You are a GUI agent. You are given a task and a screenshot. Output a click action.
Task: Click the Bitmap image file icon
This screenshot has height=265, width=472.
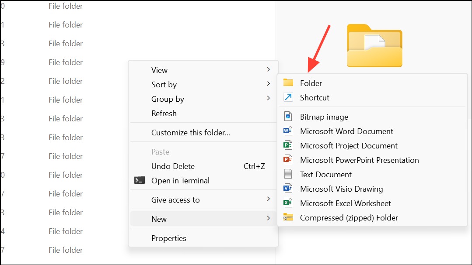(x=288, y=117)
